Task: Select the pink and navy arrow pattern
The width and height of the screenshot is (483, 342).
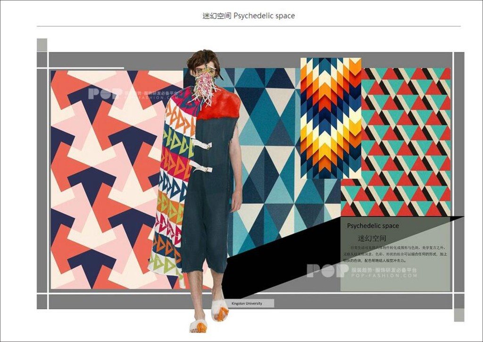Action: tap(104, 179)
